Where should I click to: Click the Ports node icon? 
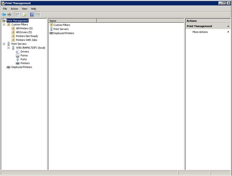tap(18, 59)
